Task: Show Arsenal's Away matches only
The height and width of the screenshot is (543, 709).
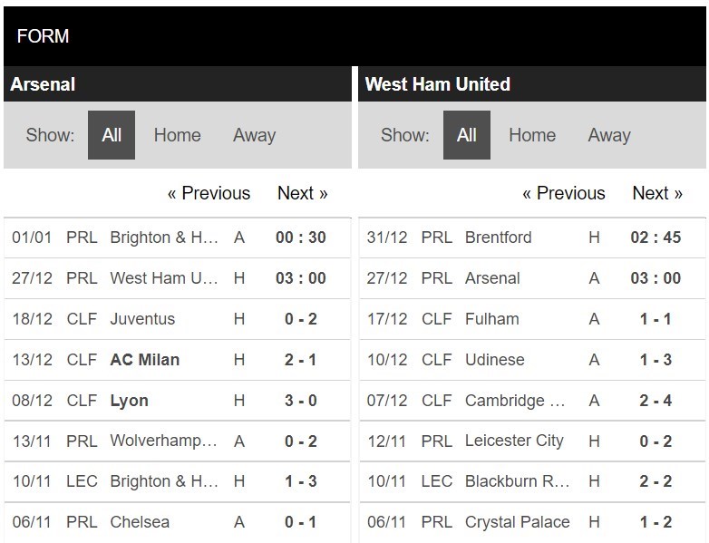Action: pyautogui.click(x=254, y=135)
